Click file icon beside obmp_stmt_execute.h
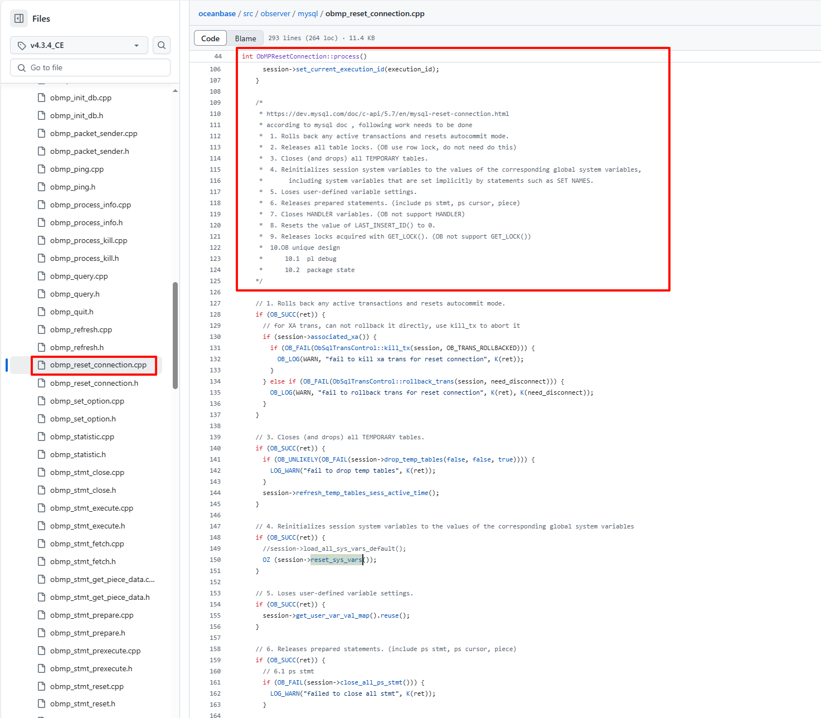 (x=41, y=526)
